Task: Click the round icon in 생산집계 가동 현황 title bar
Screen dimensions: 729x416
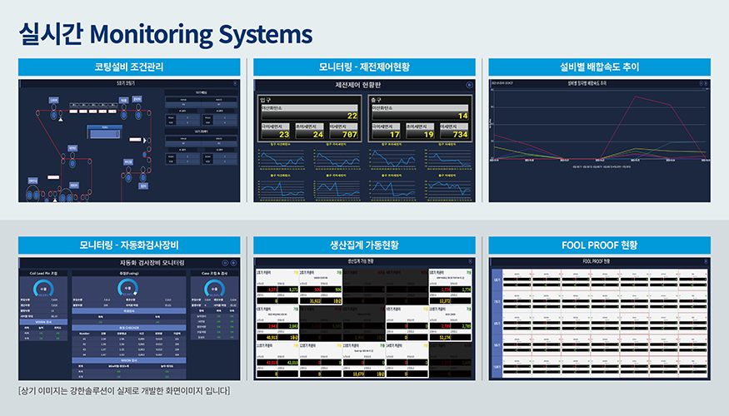Action: [x=470, y=261]
